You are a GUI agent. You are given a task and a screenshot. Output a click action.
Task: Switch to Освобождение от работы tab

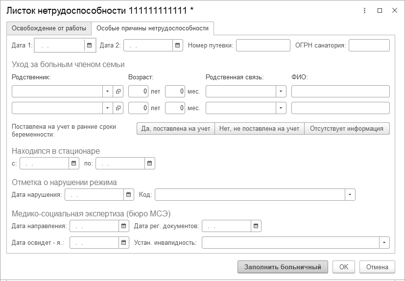[x=49, y=28]
